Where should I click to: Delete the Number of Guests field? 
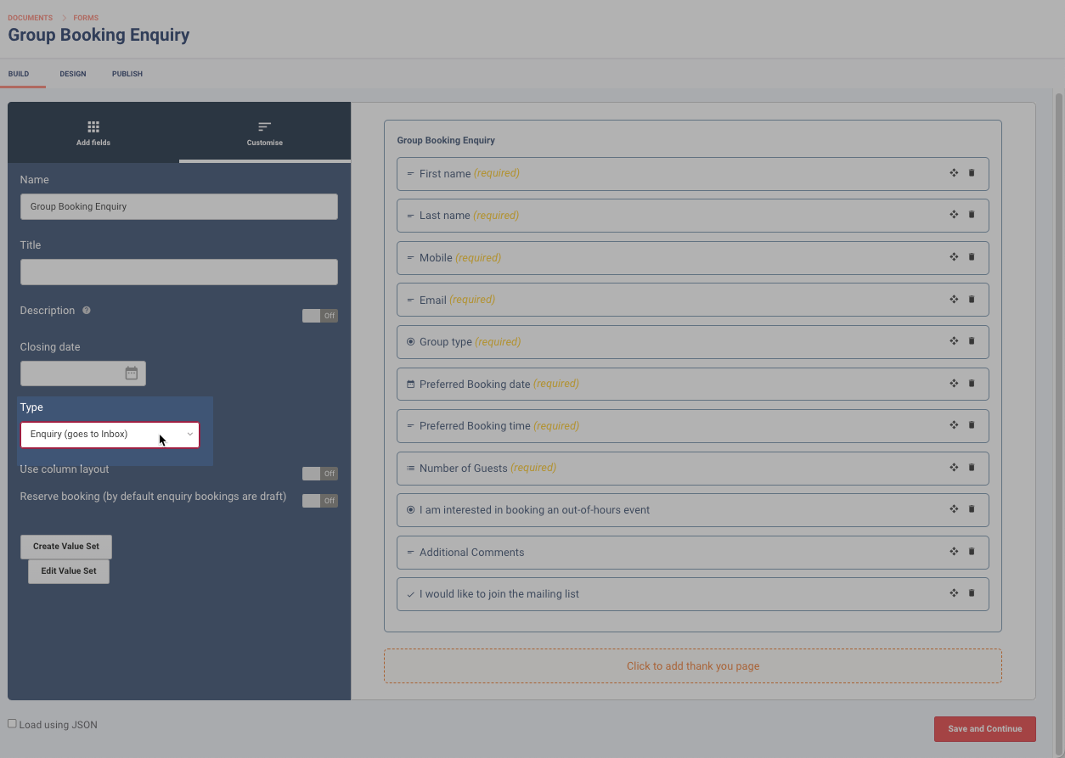[972, 468]
